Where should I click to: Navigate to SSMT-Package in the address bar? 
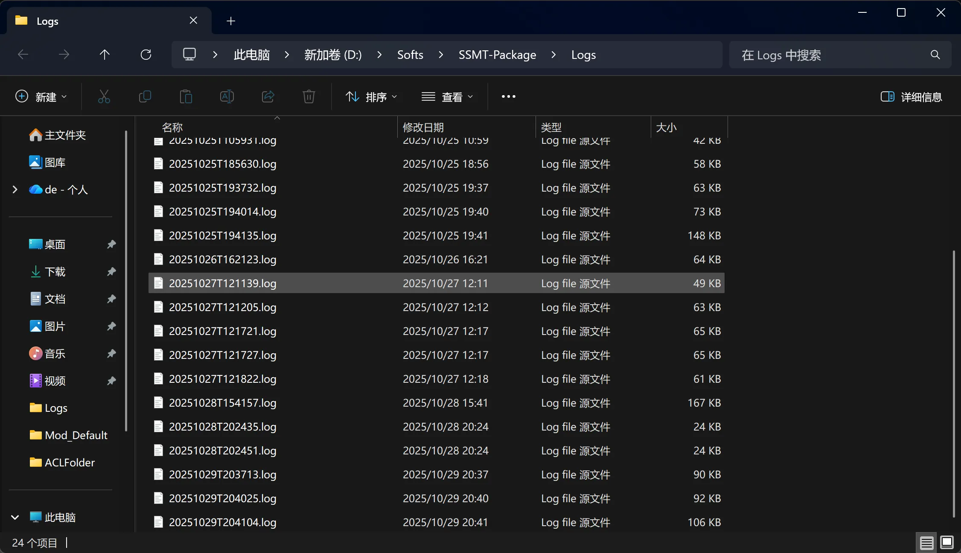497,55
